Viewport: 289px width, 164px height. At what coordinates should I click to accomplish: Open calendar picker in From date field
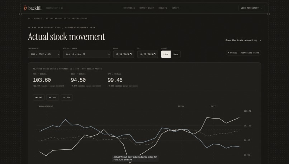(x=131, y=54)
